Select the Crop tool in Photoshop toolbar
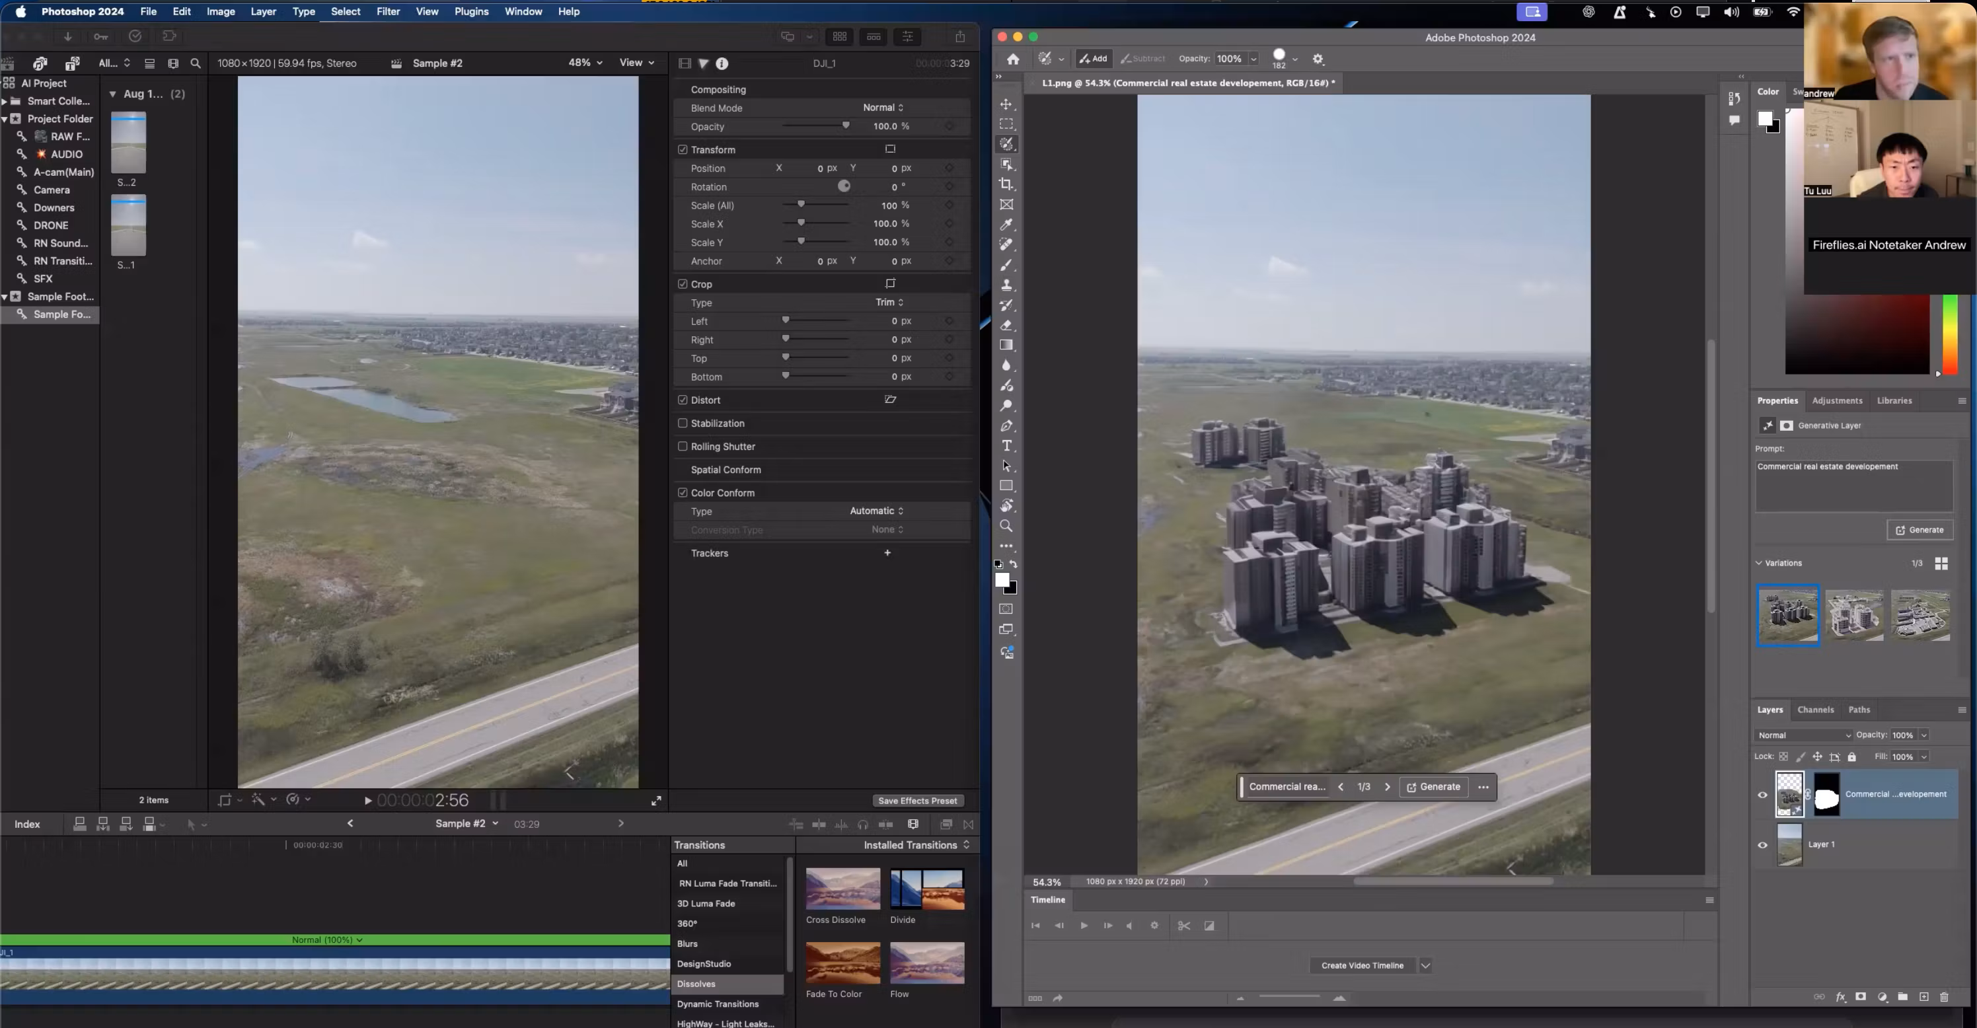The width and height of the screenshot is (1977, 1028). tap(1006, 184)
